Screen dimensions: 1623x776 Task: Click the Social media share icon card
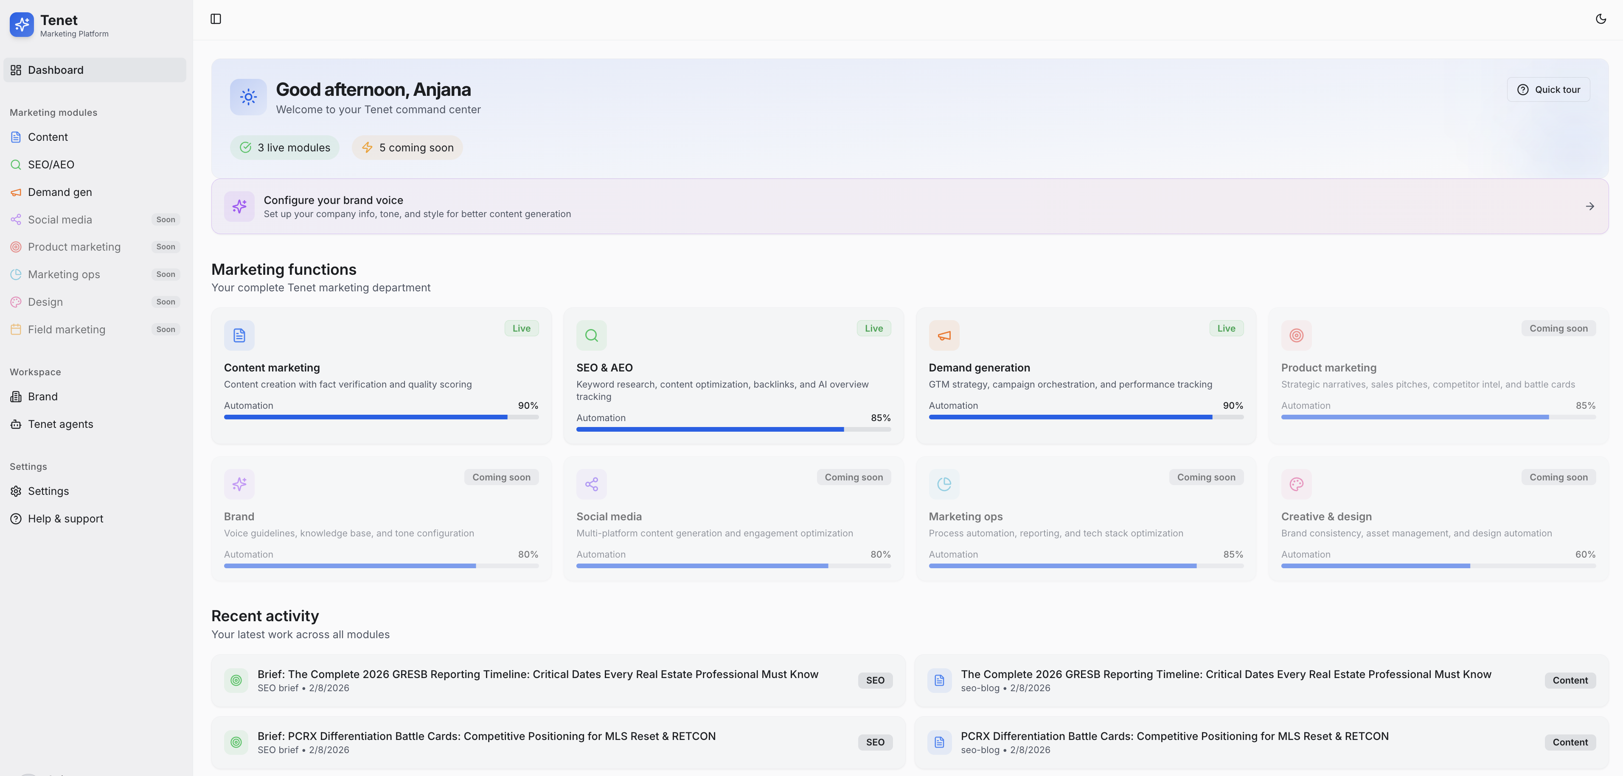click(x=591, y=484)
